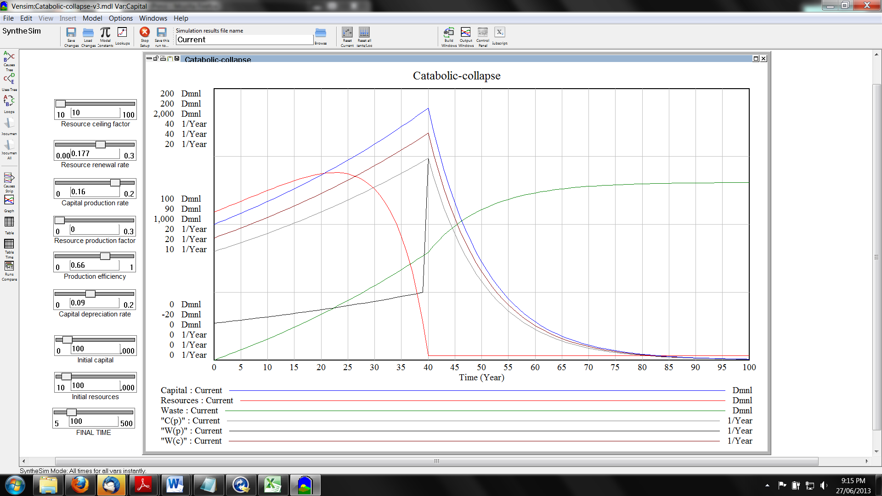Image resolution: width=882 pixels, height=496 pixels.
Task: Click the Capital production rate value box
Action: 95,192
